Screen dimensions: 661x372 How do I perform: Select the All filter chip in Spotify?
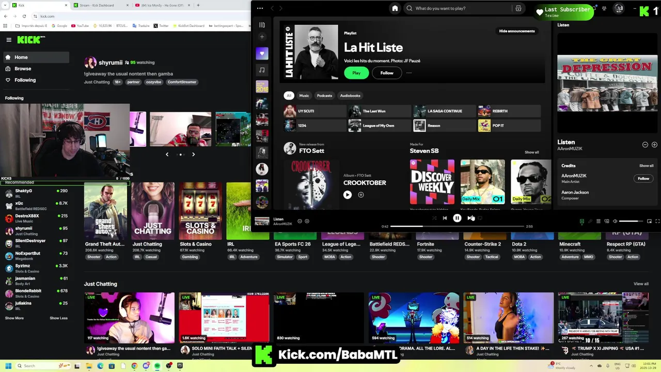[x=289, y=96]
